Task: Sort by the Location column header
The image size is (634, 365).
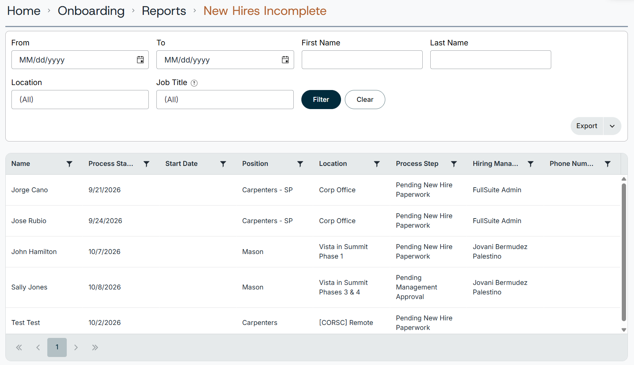Action: (x=333, y=164)
